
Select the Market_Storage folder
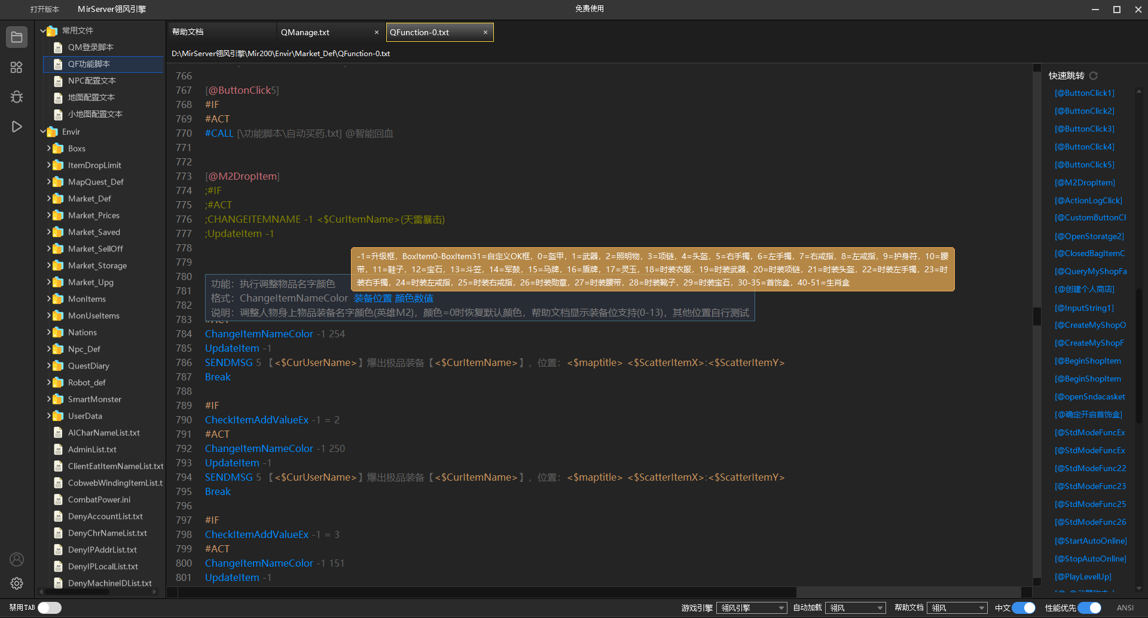[97, 265]
